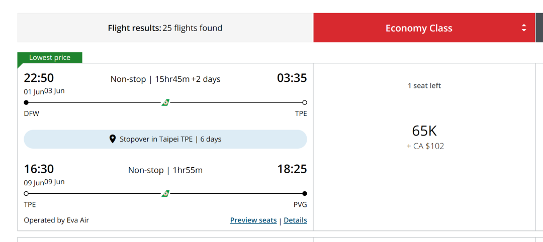Click the Flight results 25 flights found header
543x242 pixels.
(165, 28)
